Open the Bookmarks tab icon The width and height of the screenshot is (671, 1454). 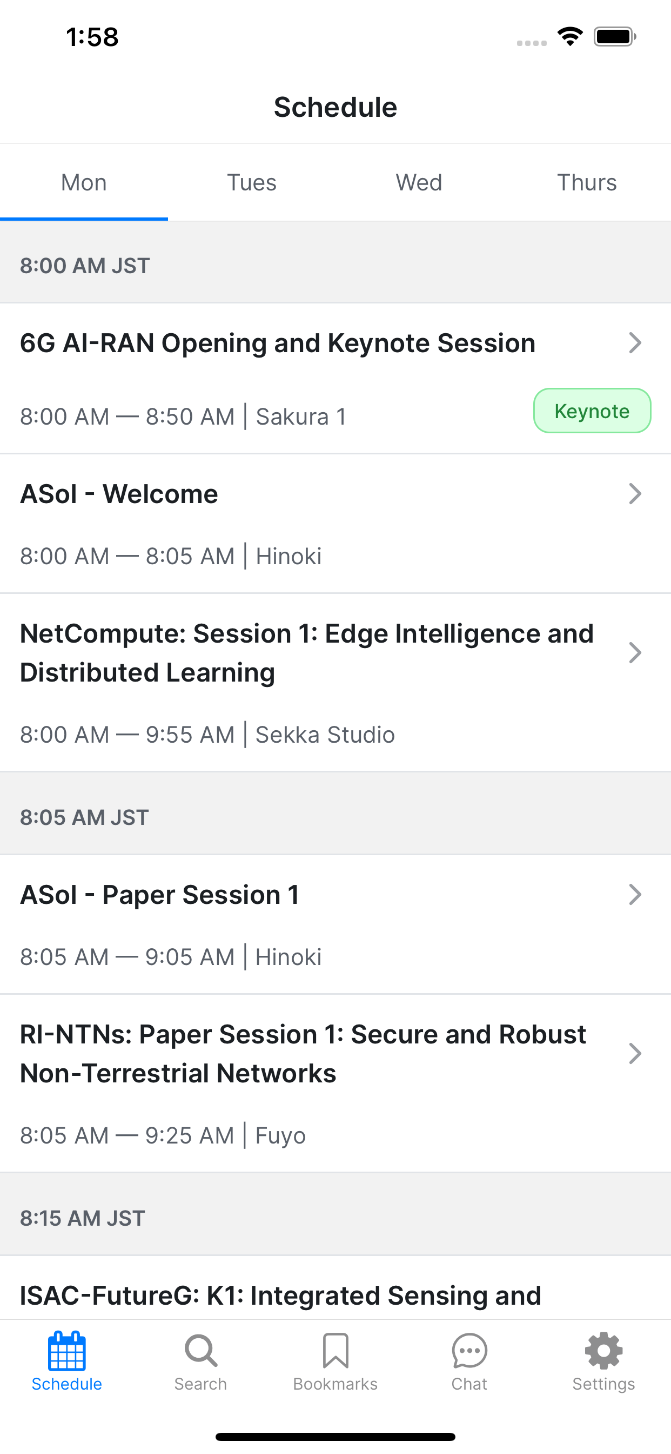click(335, 1351)
